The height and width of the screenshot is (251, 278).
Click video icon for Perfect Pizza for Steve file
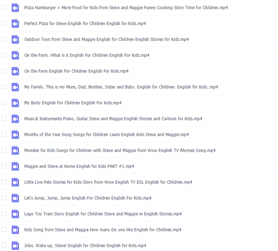(15, 24)
